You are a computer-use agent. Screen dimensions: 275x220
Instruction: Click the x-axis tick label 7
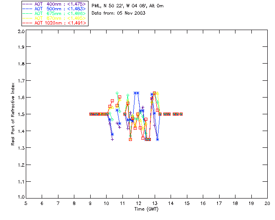tap(58, 203)
